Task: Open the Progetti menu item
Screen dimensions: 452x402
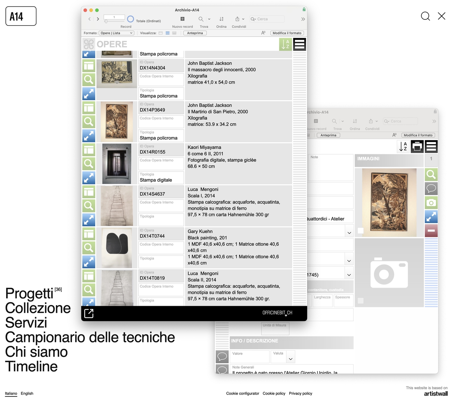Action: pos(29,294)
